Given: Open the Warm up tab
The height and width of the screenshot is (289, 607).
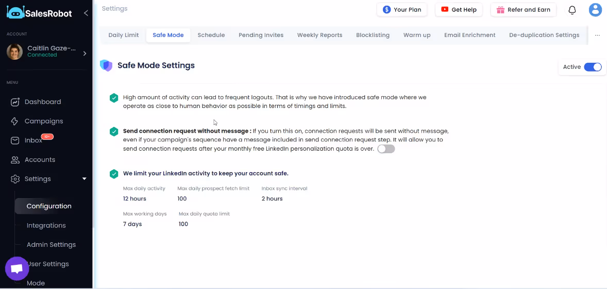Looking at the screenshot, I should pyautogui.click(x=417, y=35).
